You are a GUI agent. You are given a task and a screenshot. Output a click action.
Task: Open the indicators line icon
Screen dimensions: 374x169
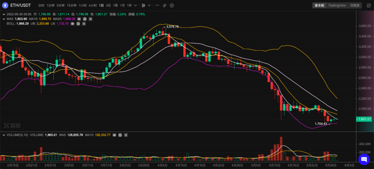pos(157,5)
